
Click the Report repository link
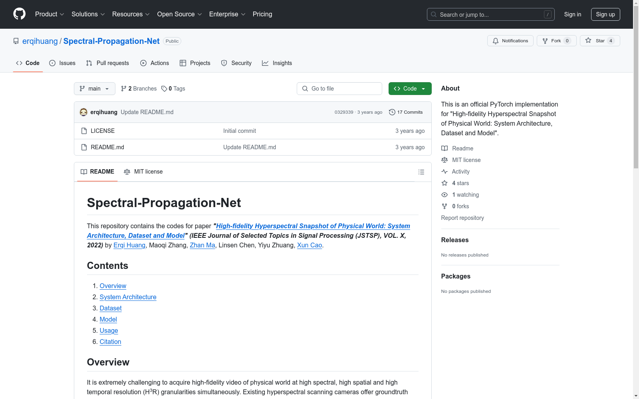[x=462, y=218]
